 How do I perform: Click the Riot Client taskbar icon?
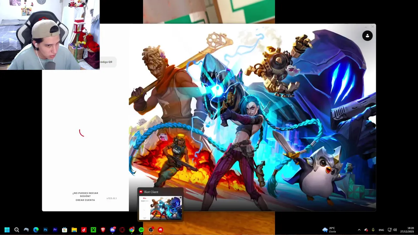pyautogui.click(x=160, y=230)
